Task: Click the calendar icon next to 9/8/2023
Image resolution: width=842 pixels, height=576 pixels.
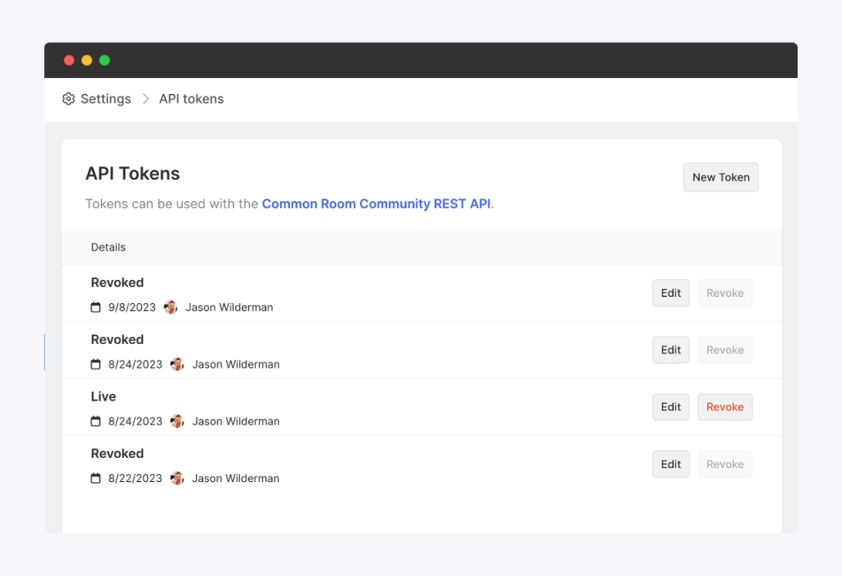Action: click(96, 307)
